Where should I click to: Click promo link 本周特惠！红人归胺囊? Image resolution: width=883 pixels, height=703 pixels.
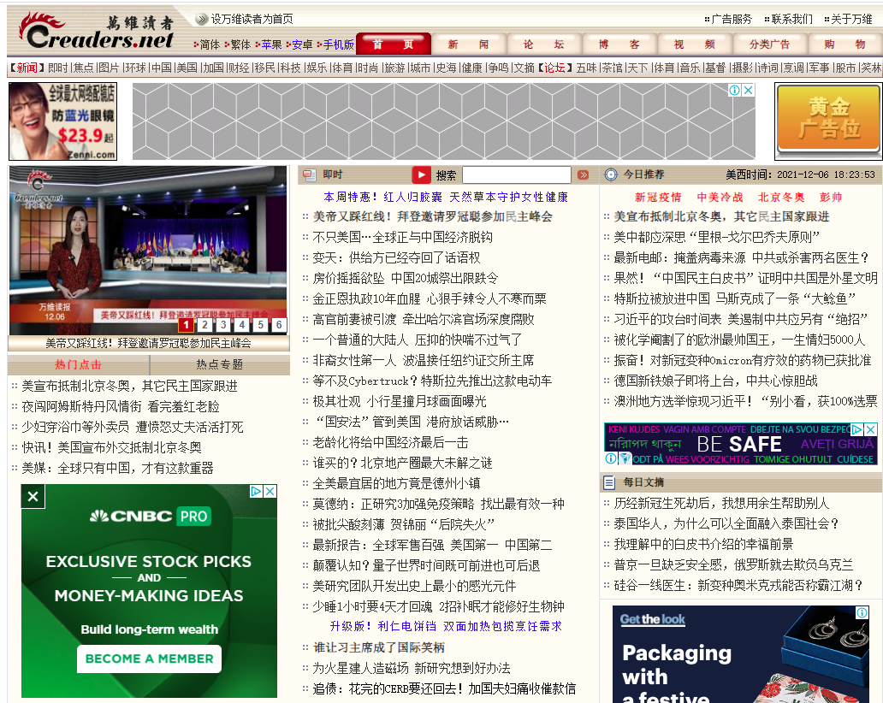point(446,197)
